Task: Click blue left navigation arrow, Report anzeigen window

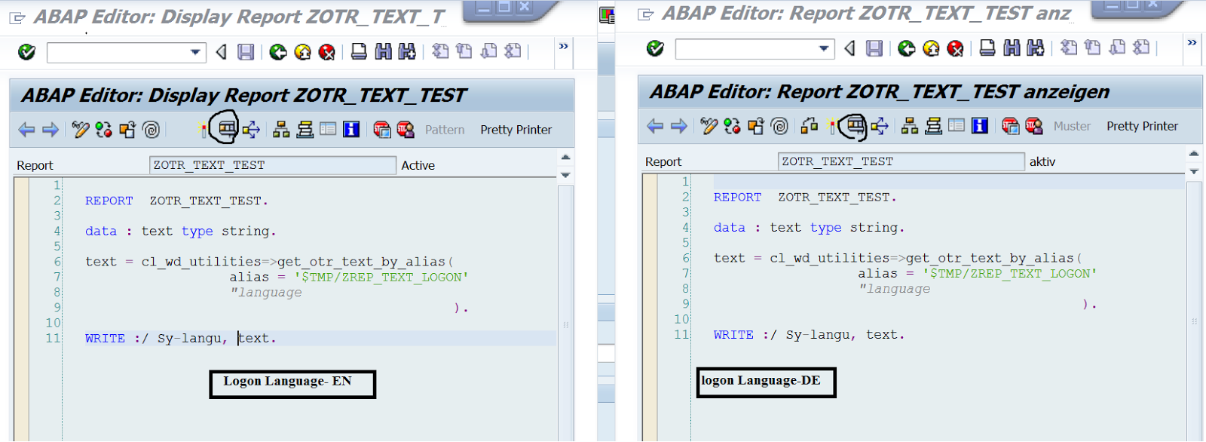Action: [x=655, y=126]
